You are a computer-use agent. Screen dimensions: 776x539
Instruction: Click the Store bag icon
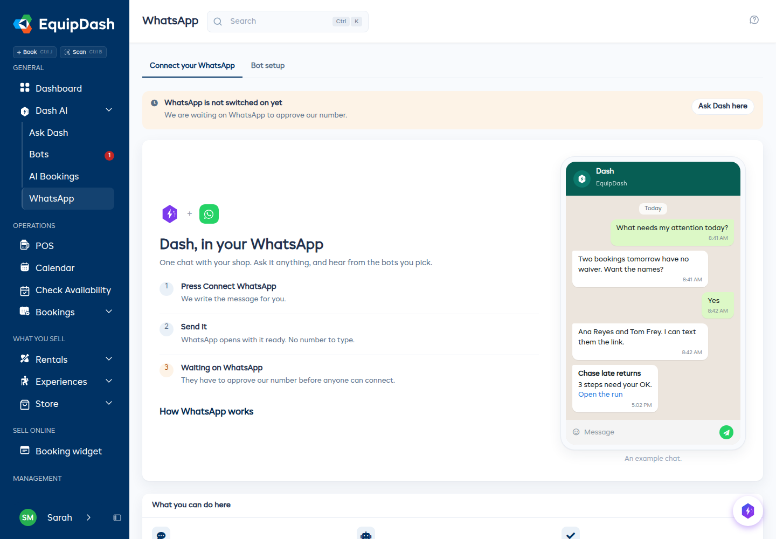click(25, 404)
